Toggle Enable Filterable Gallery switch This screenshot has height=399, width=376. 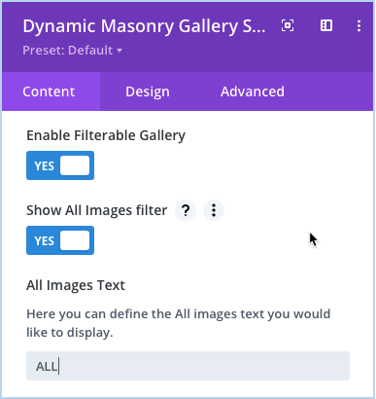60,165
